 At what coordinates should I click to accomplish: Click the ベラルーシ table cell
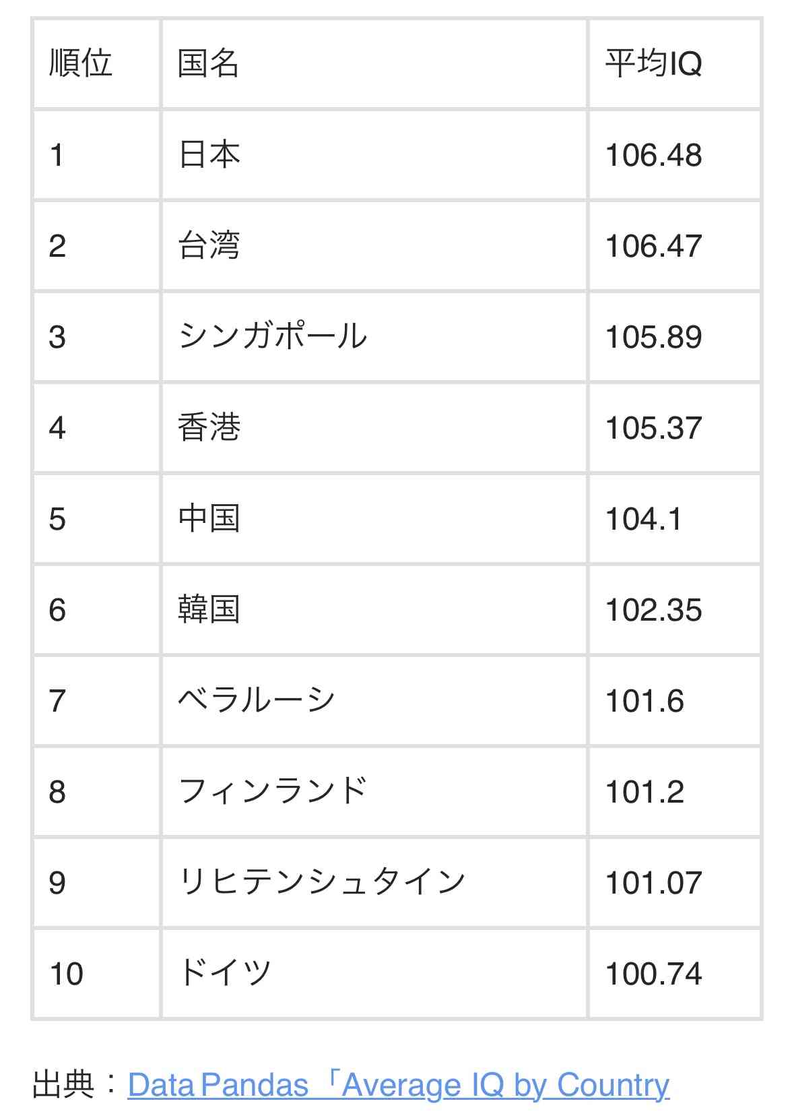tap(257, 700)
